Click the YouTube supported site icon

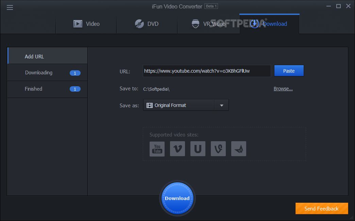pos(157,149)
